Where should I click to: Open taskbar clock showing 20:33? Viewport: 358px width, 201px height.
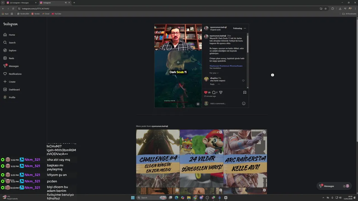[348, 198]
